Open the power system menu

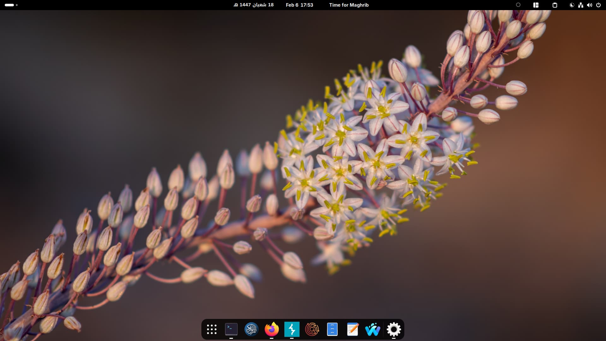click(x=598, y=5)
